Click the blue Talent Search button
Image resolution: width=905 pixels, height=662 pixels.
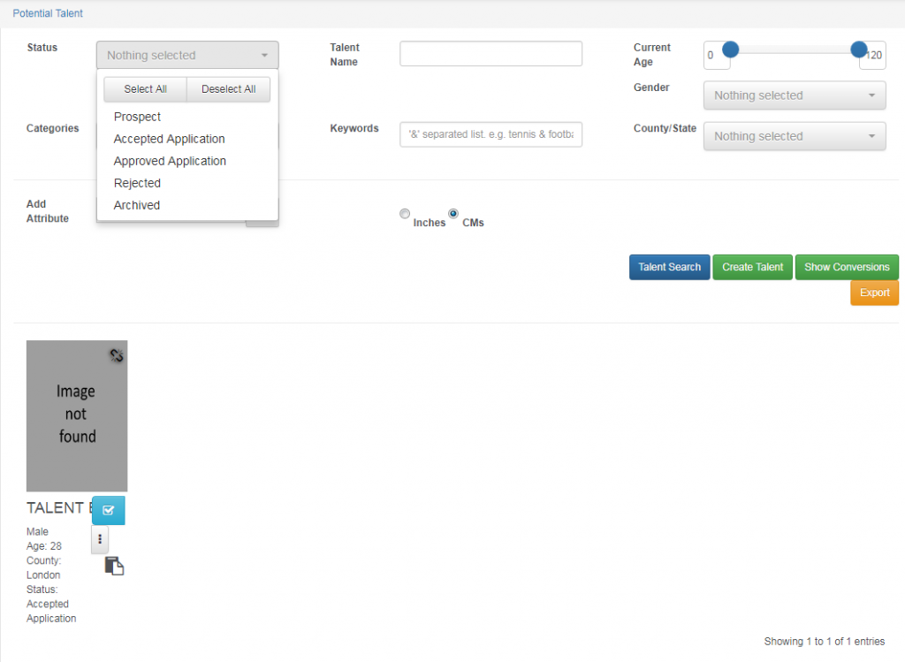point(669,267)
